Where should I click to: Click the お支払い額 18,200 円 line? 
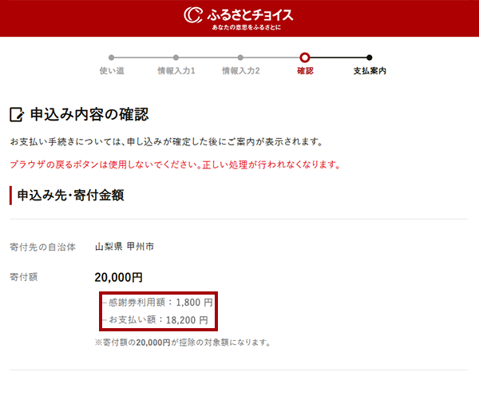[158, 320]
